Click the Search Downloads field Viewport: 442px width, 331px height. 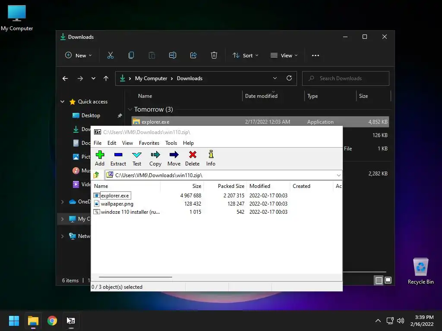tap(346, 78)
